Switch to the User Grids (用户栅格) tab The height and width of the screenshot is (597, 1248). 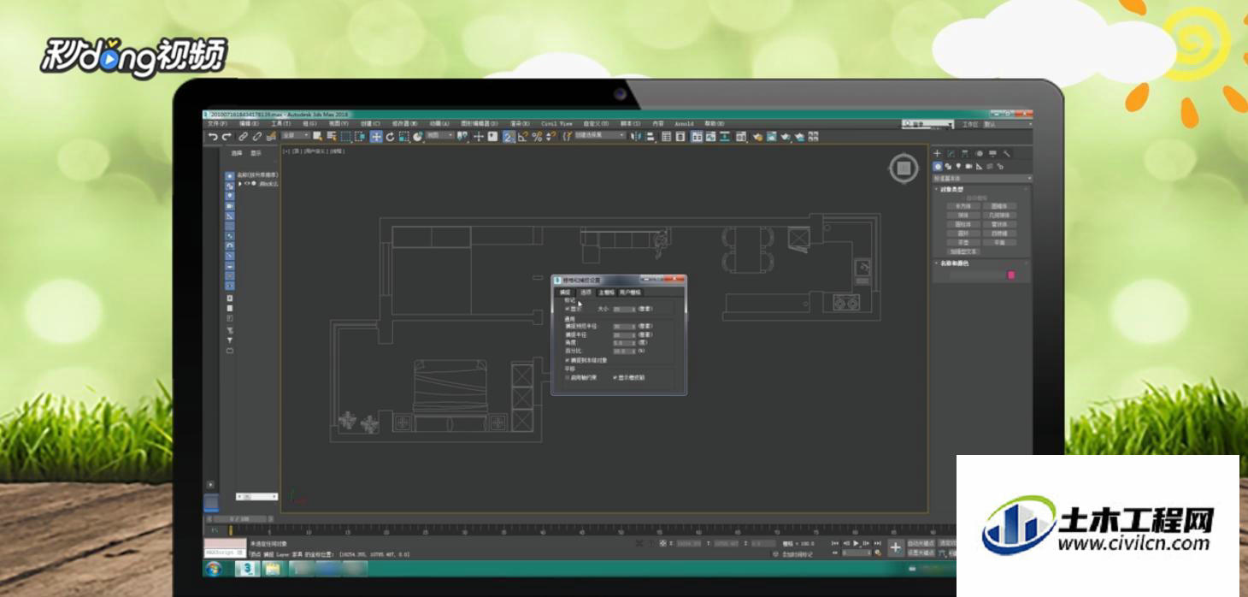(630, 293)
